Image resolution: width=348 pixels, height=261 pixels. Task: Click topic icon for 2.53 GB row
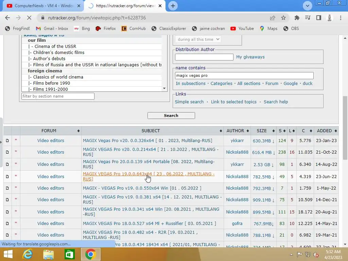[7, 164]
